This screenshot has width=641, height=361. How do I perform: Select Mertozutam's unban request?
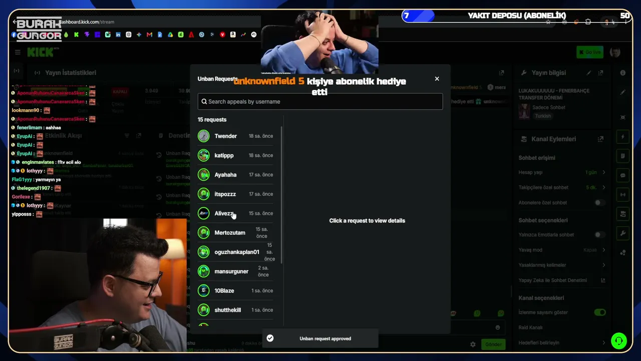click(236, 233)
